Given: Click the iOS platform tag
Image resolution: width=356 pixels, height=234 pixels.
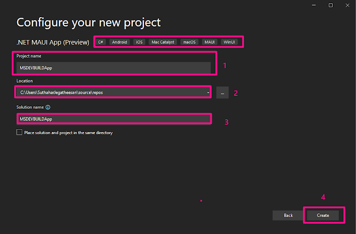Looking at the screenshot, I should (x=139, y=42).
